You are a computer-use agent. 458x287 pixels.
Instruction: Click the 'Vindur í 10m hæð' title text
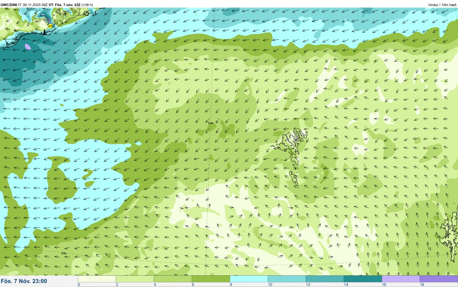[x=442, y=5]
